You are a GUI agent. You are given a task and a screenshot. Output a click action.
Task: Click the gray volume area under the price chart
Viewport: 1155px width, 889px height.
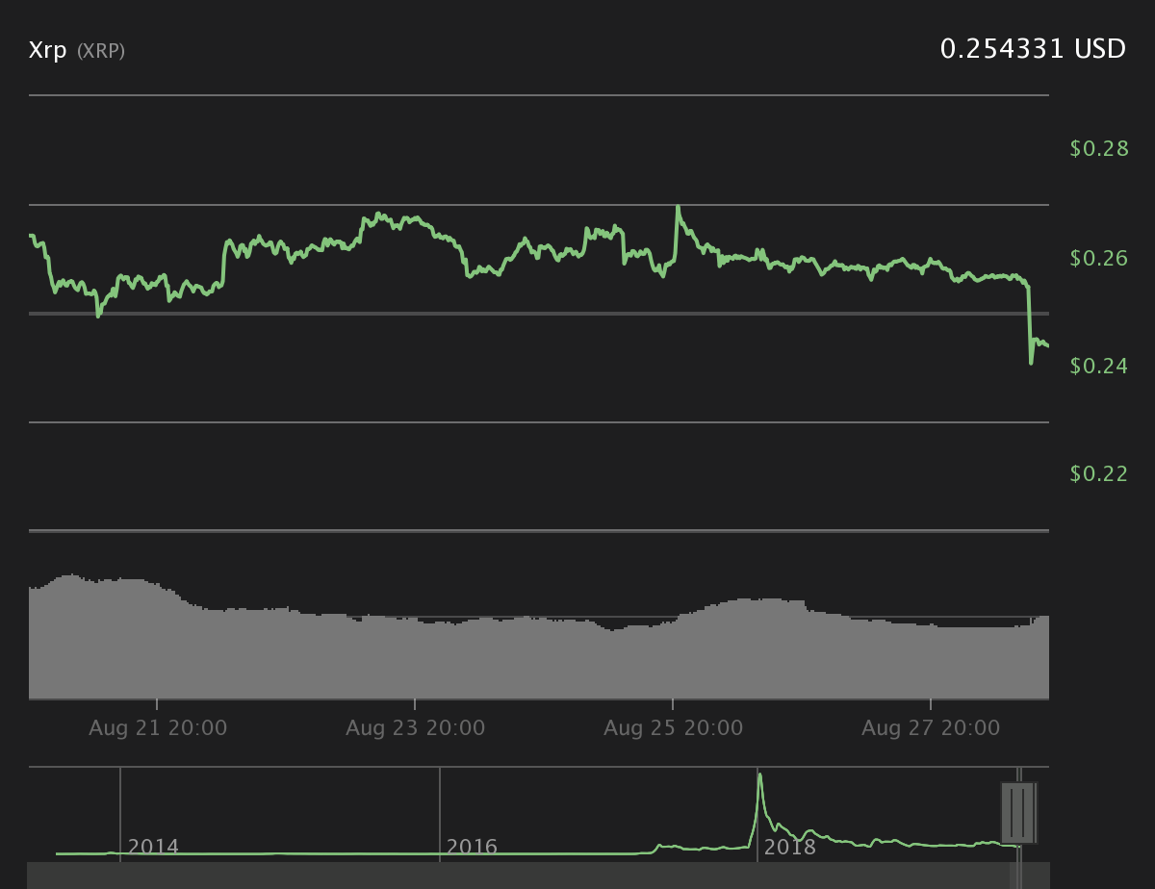(539, 654)
